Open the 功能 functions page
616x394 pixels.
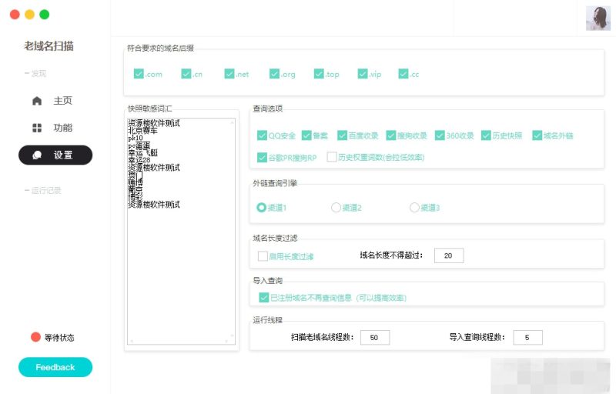click(x=55, y=128)
